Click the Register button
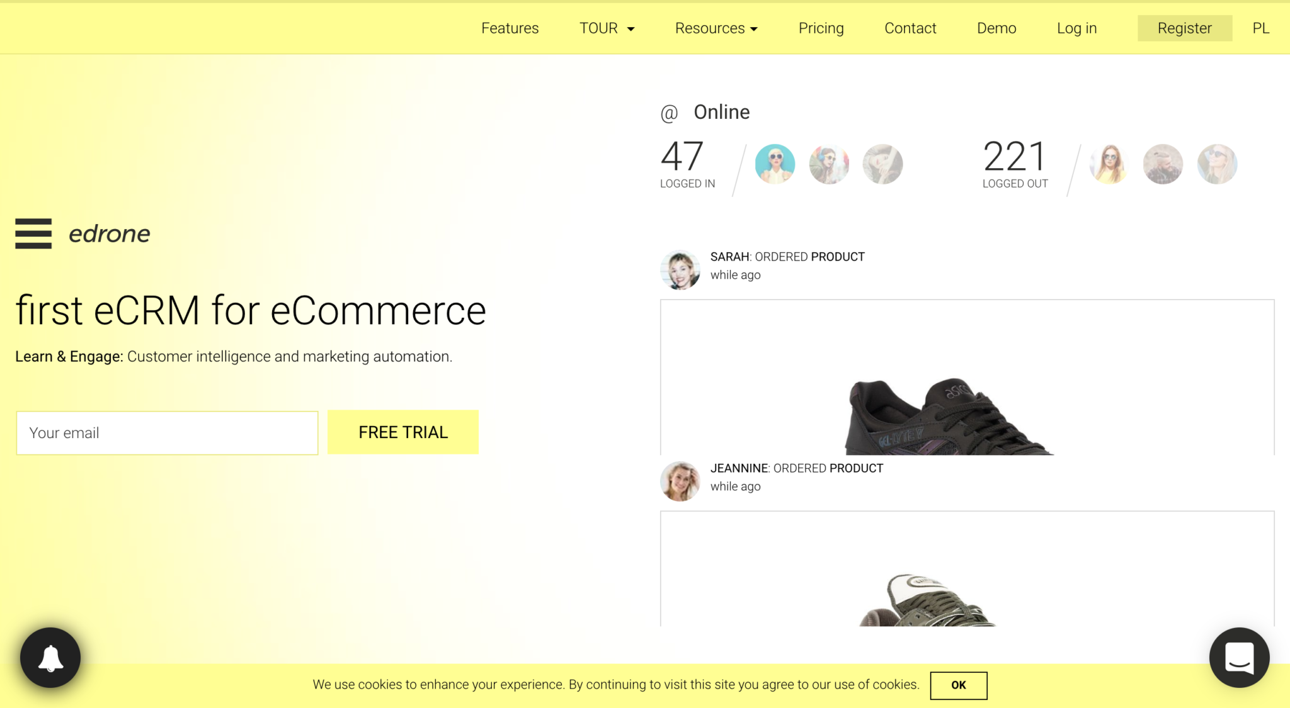Viewport: 1290px width, 708px height. click(x=1184, y=28)
